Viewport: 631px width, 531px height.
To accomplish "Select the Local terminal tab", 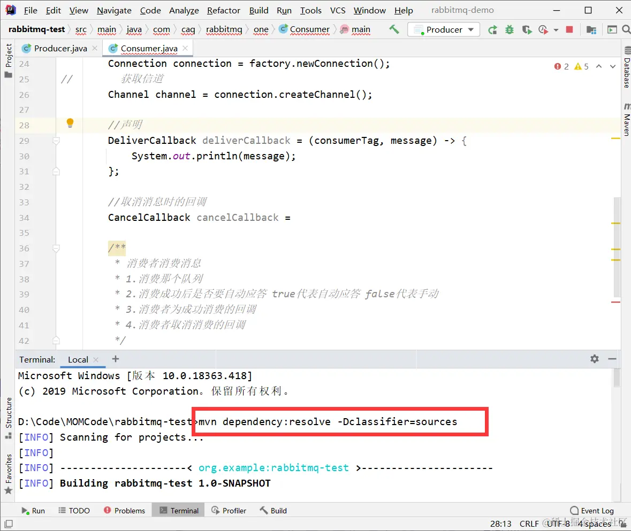I will tap(78, 360).
